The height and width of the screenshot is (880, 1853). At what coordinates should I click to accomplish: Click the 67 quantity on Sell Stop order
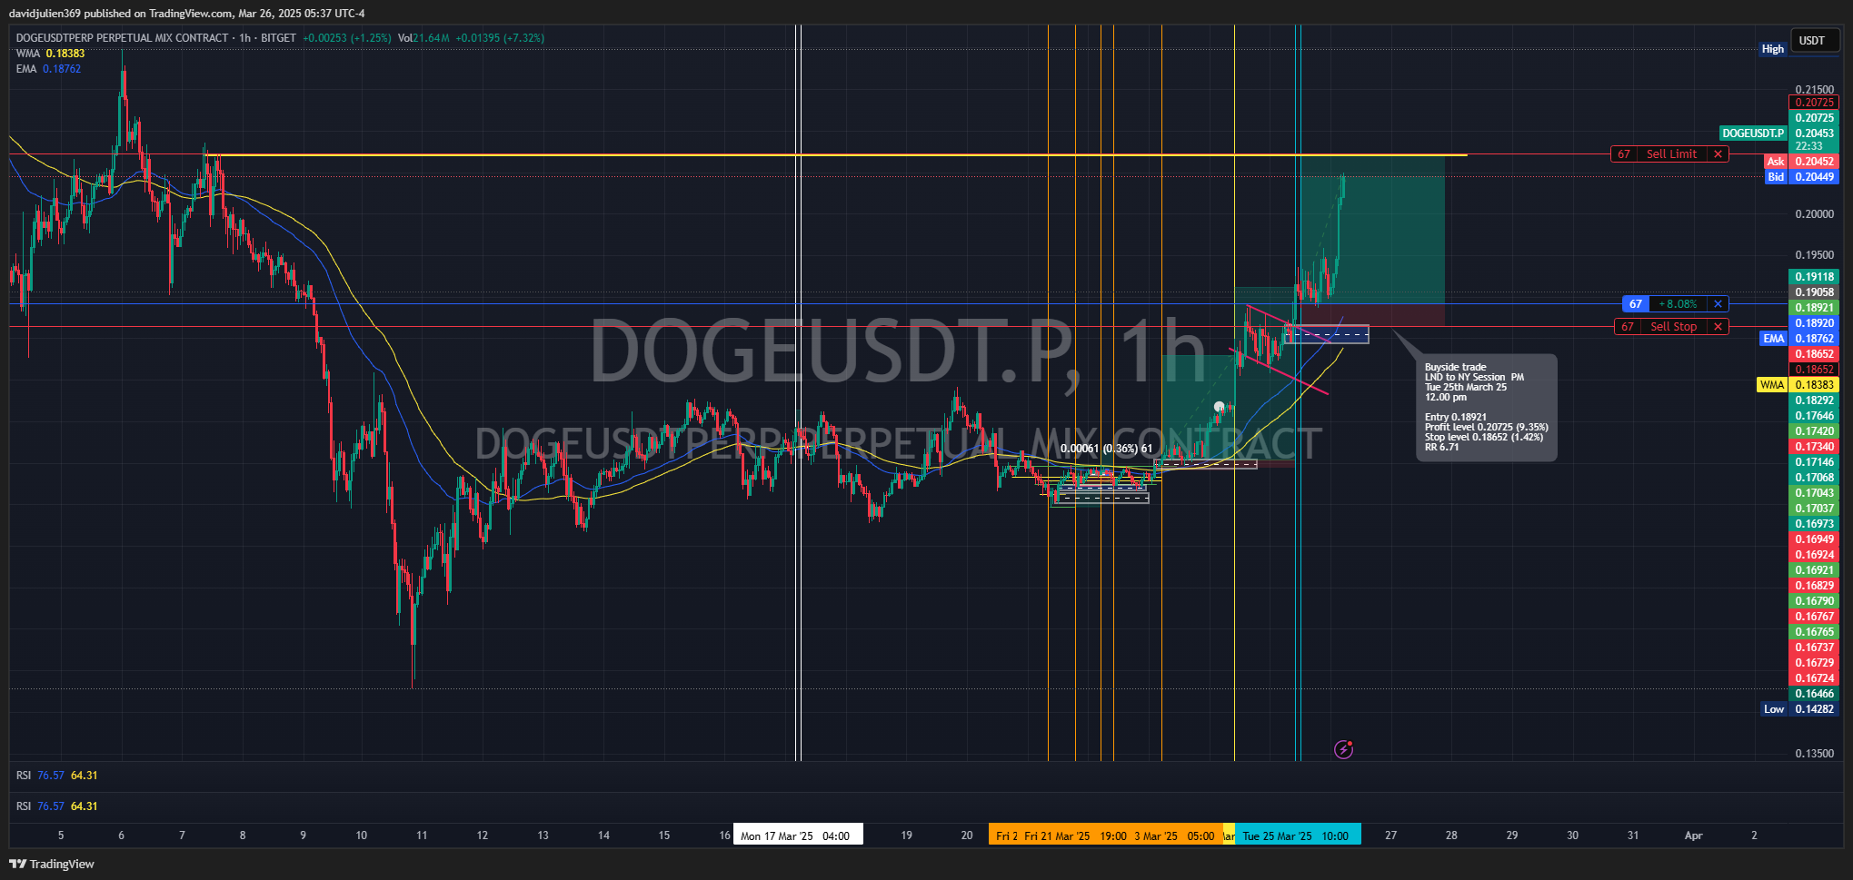tap(1627, 327)
